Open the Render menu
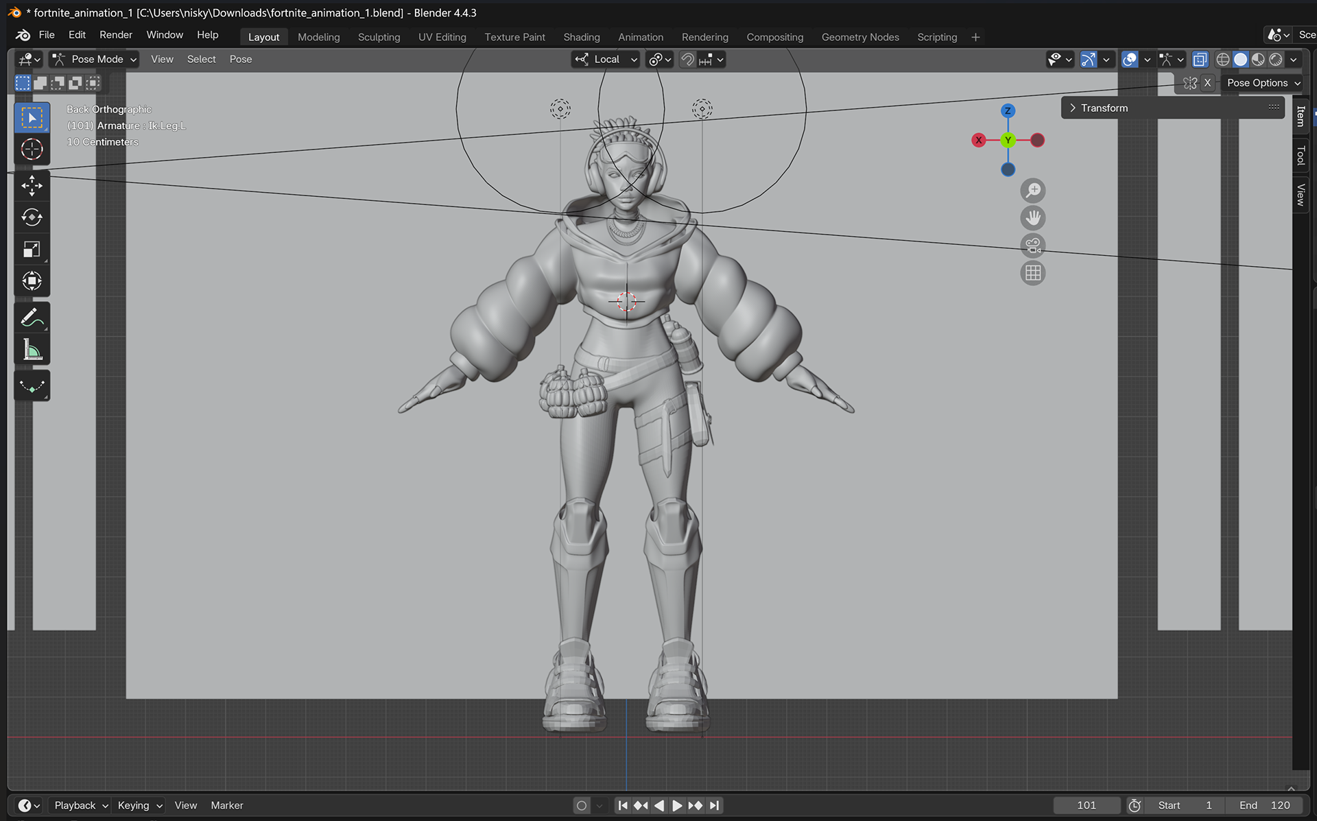1317x821 pixels. coord(116,35)
